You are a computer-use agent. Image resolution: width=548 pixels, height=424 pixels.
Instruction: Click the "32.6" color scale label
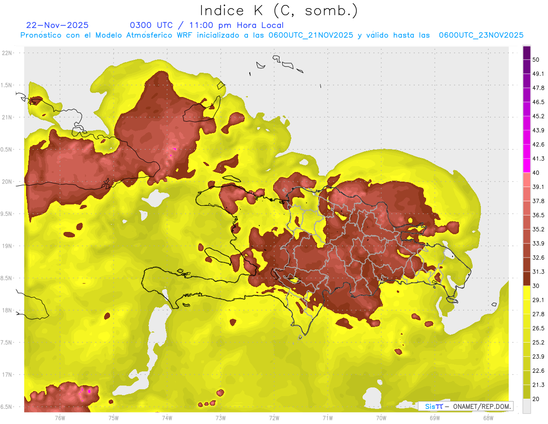538,258
